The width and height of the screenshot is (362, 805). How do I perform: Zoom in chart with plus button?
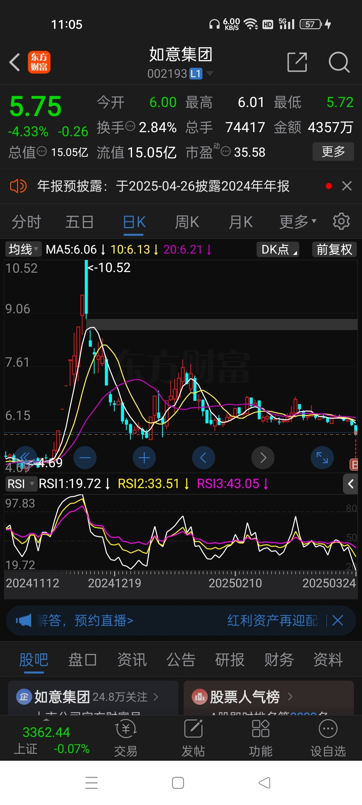pos(144,458)
